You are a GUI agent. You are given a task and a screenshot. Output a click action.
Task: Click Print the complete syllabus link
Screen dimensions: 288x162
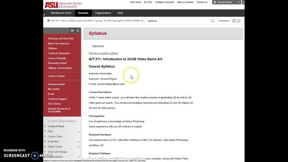[103, 53]
